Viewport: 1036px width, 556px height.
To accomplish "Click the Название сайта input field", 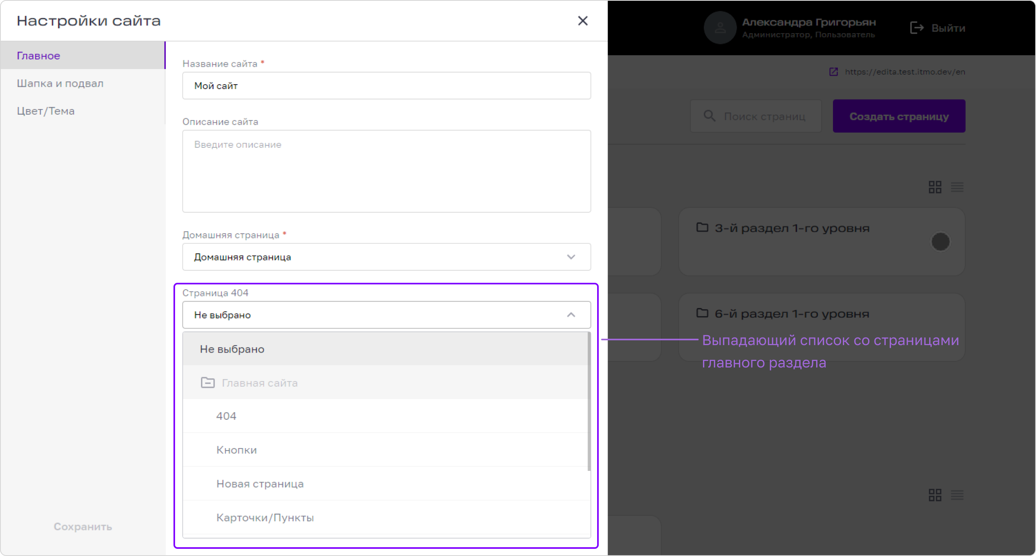I will [x=387, y=85].
